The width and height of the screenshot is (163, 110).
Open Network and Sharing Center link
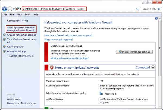coord(21,104)
